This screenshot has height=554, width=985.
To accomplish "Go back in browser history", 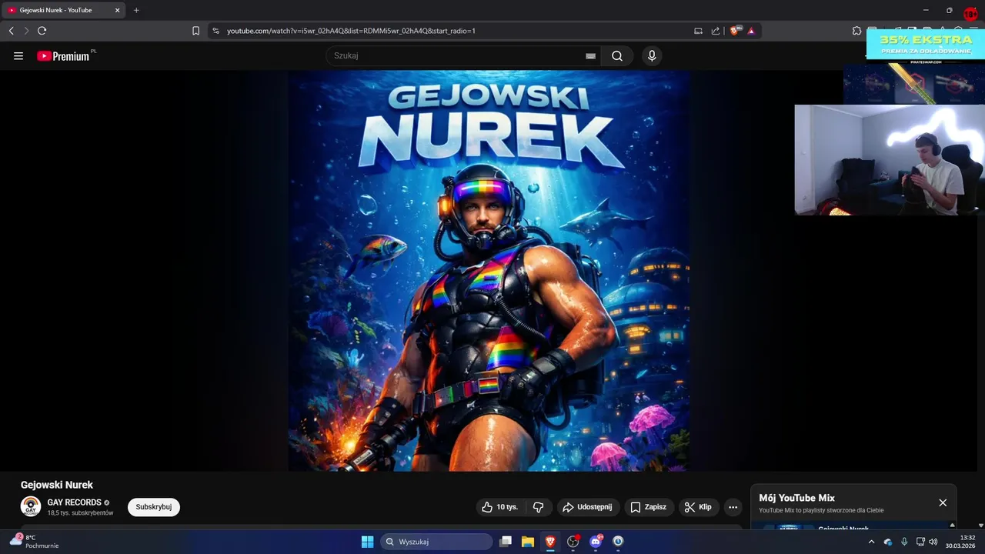I will (x=11, y=31).
